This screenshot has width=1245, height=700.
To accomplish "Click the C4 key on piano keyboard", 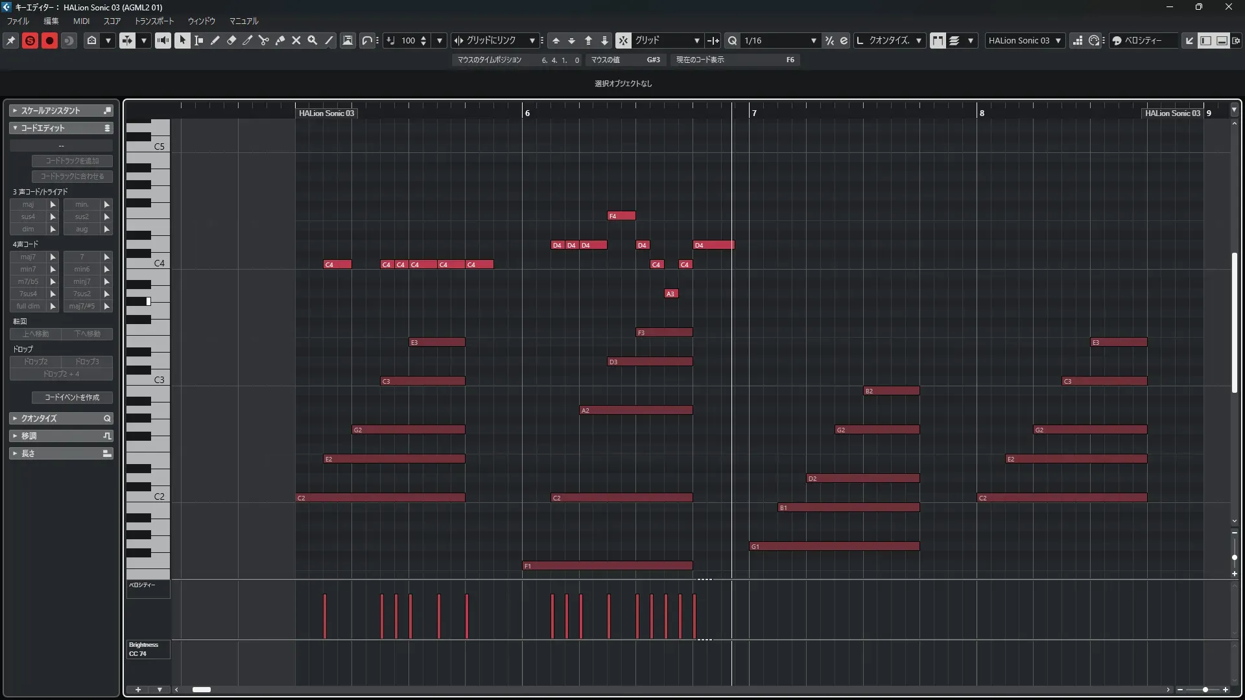I will 148,263.
